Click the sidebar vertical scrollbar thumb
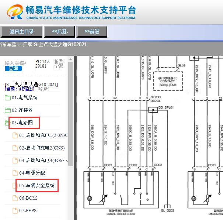Image resolution: width=223 pixels, height=220 pixels. point(70,114)
